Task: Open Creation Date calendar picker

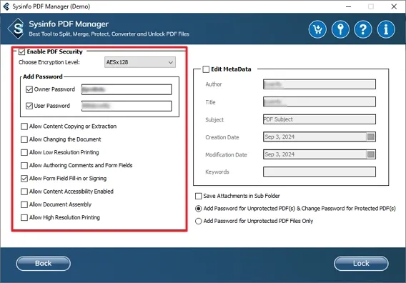Action: pyautogui.click(x=371, y=136)
